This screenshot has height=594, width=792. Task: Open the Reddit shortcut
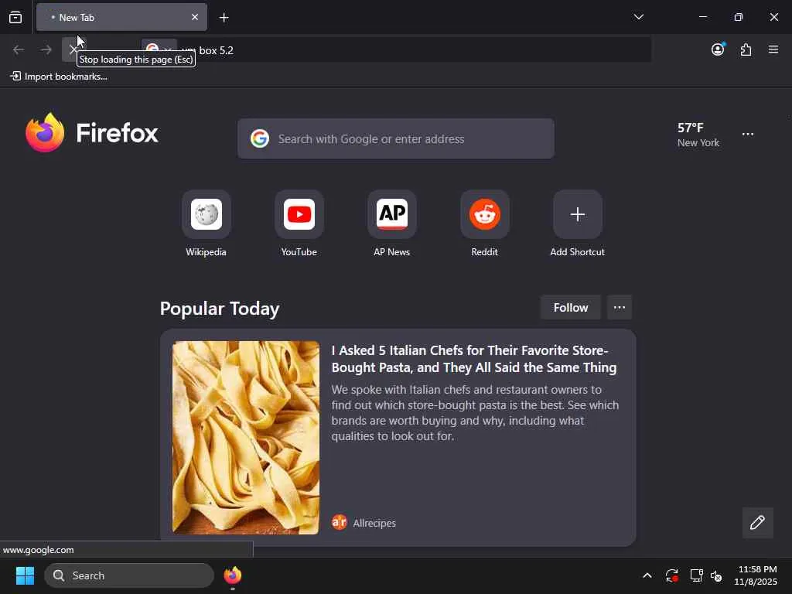click(x=485, y=214)
